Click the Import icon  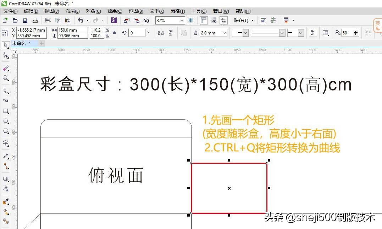pos(126,21)
